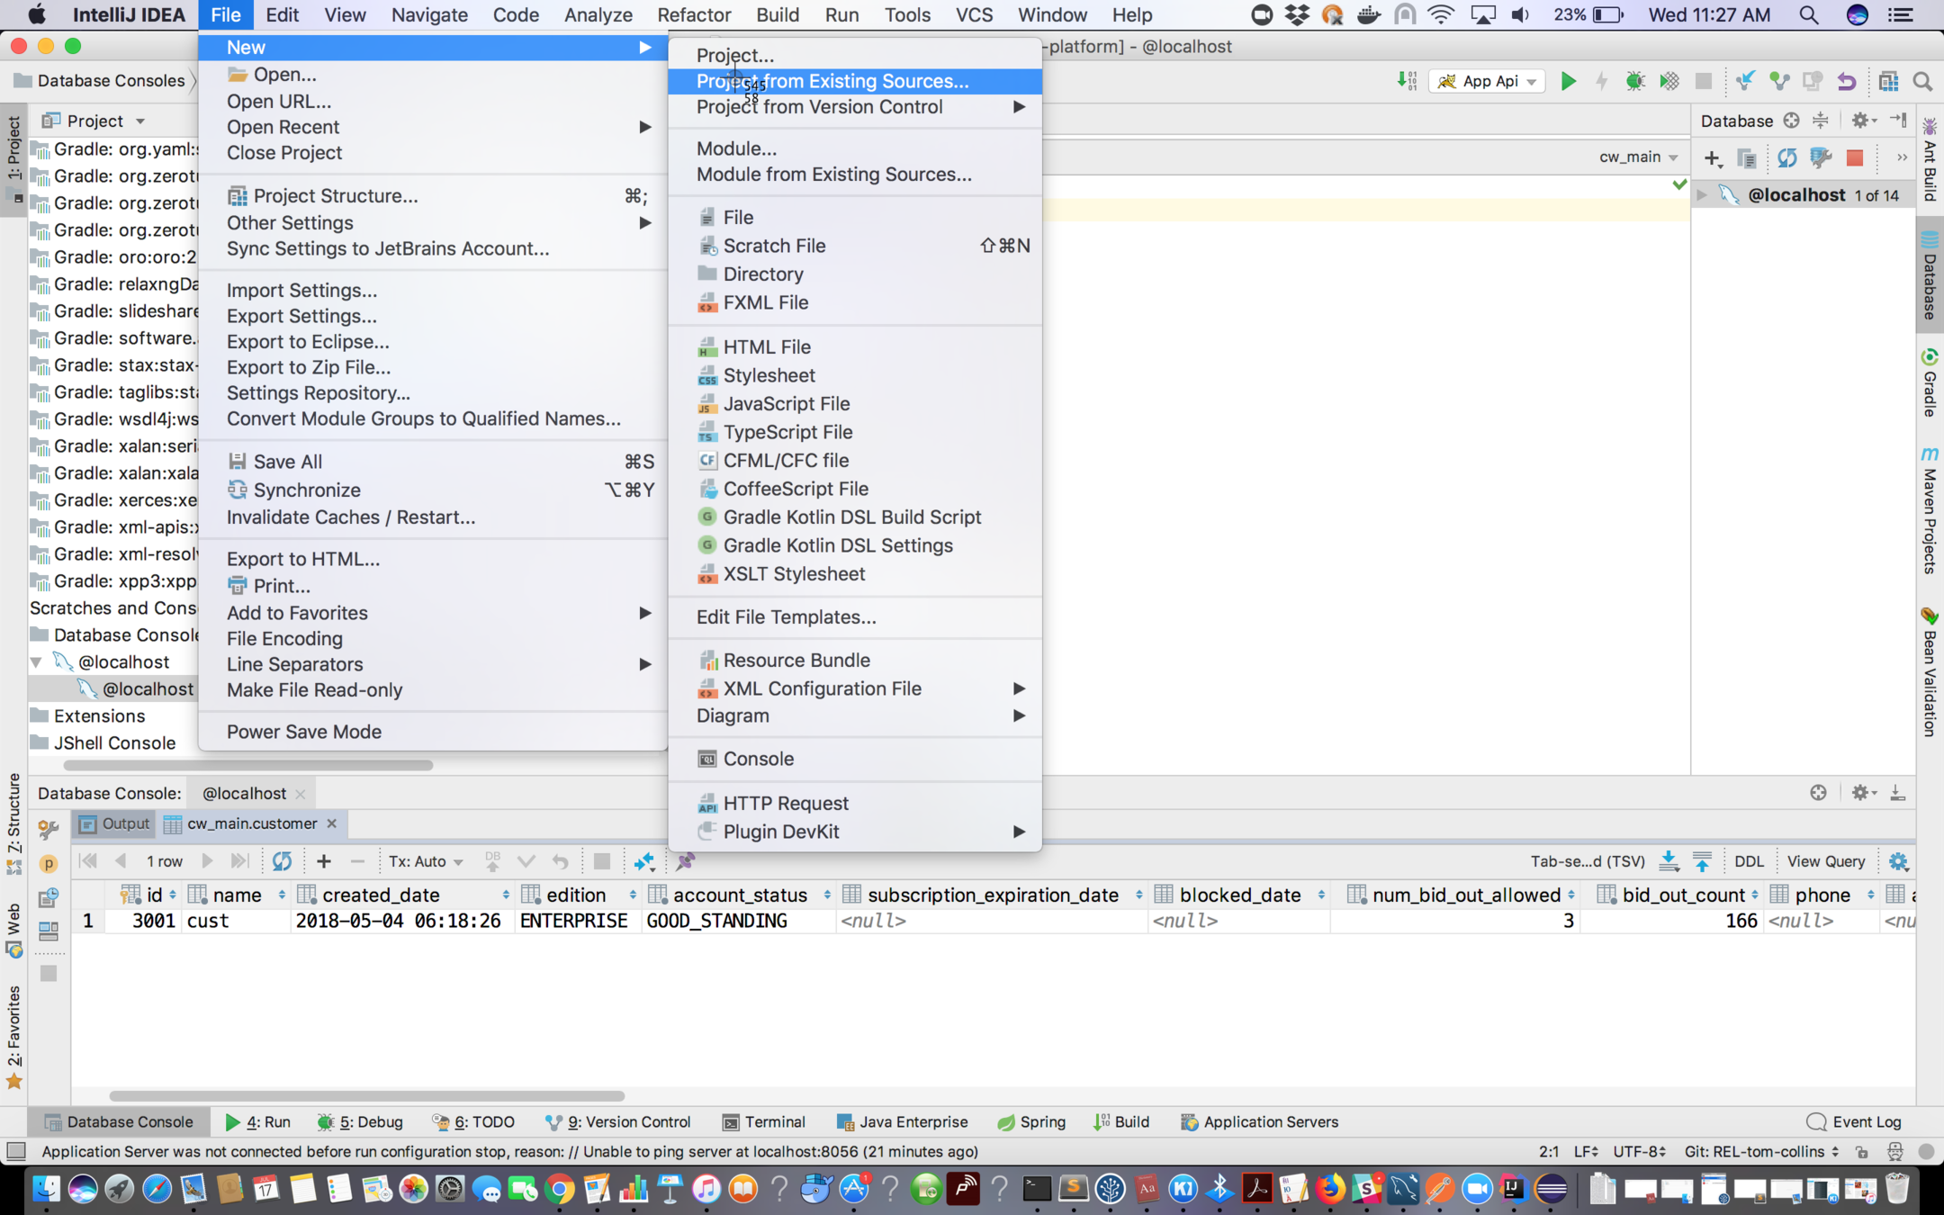
Task: Click the Debug bug icon in toolbar
Action: [1635, 81]
